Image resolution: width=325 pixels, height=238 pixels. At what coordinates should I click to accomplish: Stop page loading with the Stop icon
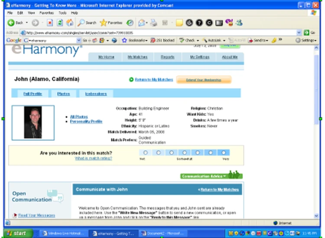pyautogui.click(x=50, y=23)
